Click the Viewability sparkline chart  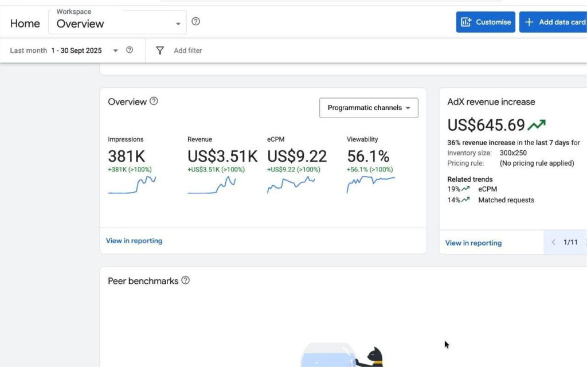(x=370, y=185)
